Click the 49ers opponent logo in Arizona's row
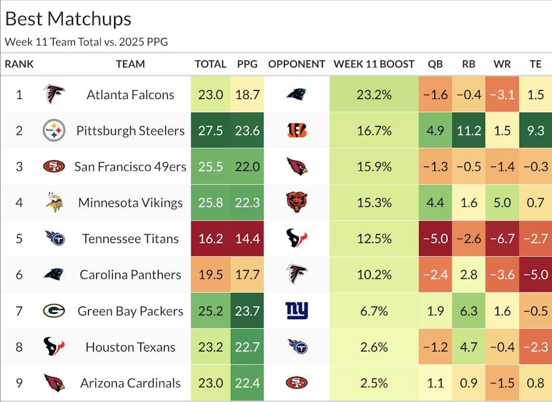 pos(296,383)
